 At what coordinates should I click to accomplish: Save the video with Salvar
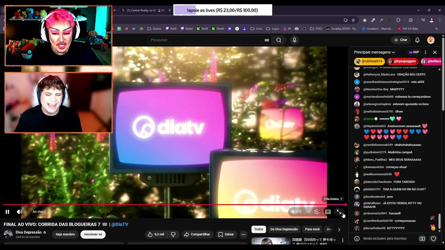click(x=226, y=234)
